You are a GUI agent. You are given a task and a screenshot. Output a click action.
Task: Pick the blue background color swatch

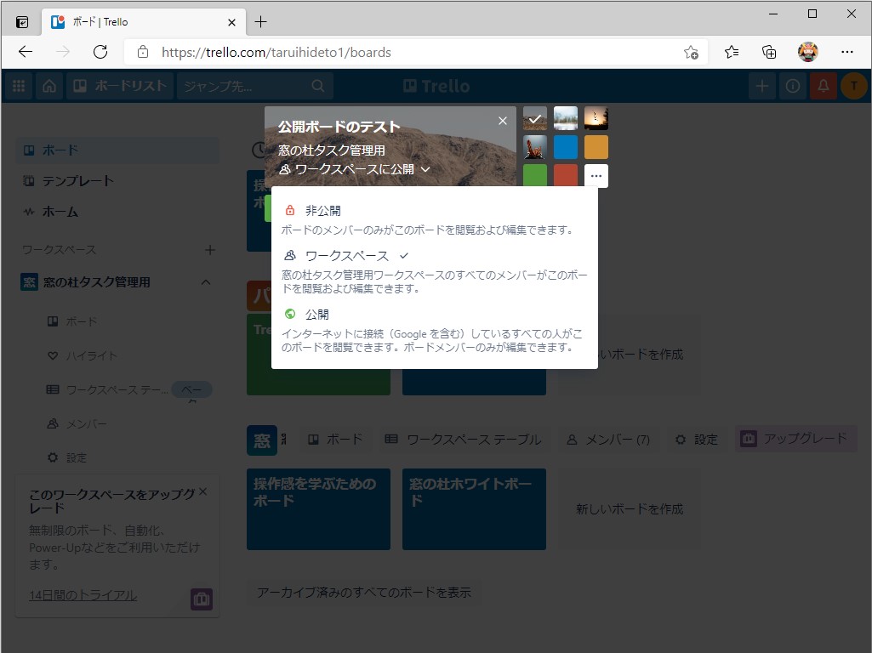pyautogui.click(x=565, y=147)
